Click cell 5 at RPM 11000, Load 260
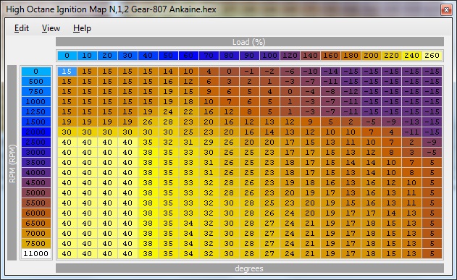This screenshot has height=280, width=457. (432, 253)
